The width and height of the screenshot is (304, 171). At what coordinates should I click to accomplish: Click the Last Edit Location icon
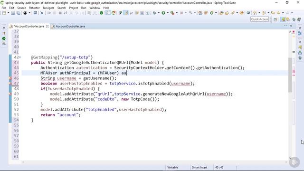(273, 13)
